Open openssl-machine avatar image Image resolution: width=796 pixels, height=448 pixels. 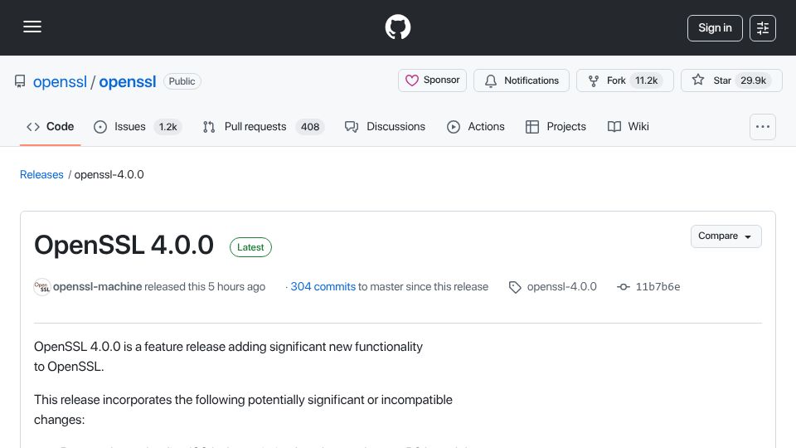tap(42, 287)
